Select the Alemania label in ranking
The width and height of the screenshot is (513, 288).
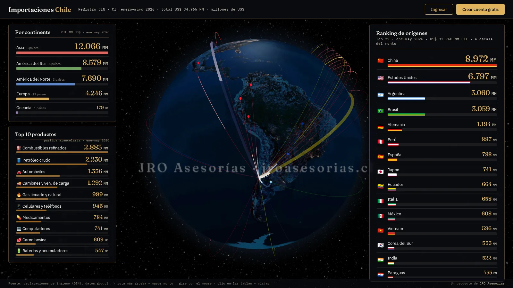396,125
